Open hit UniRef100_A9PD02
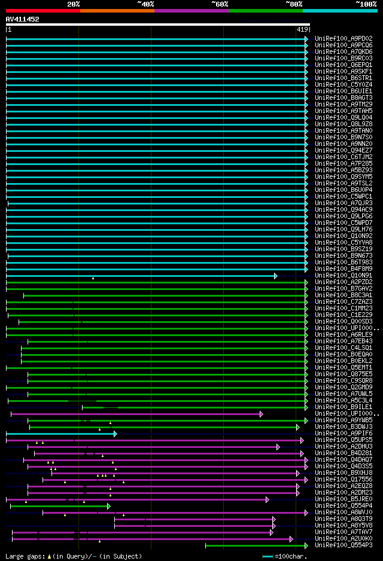The image size is (383, 561). [344, 38]
